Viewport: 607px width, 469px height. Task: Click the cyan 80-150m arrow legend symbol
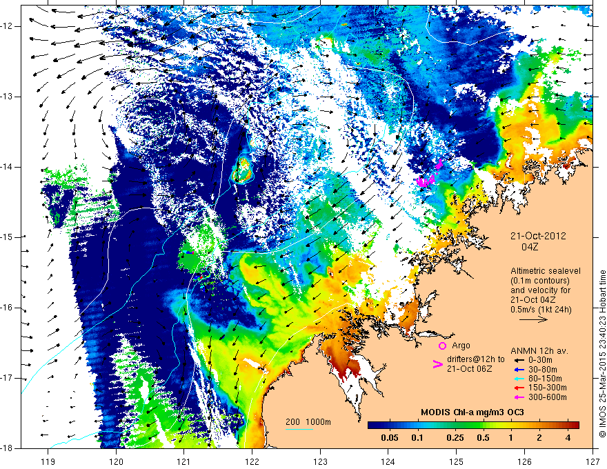519,379
